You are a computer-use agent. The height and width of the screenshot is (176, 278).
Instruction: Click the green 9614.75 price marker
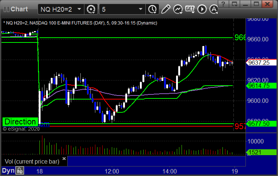[261, 86]
